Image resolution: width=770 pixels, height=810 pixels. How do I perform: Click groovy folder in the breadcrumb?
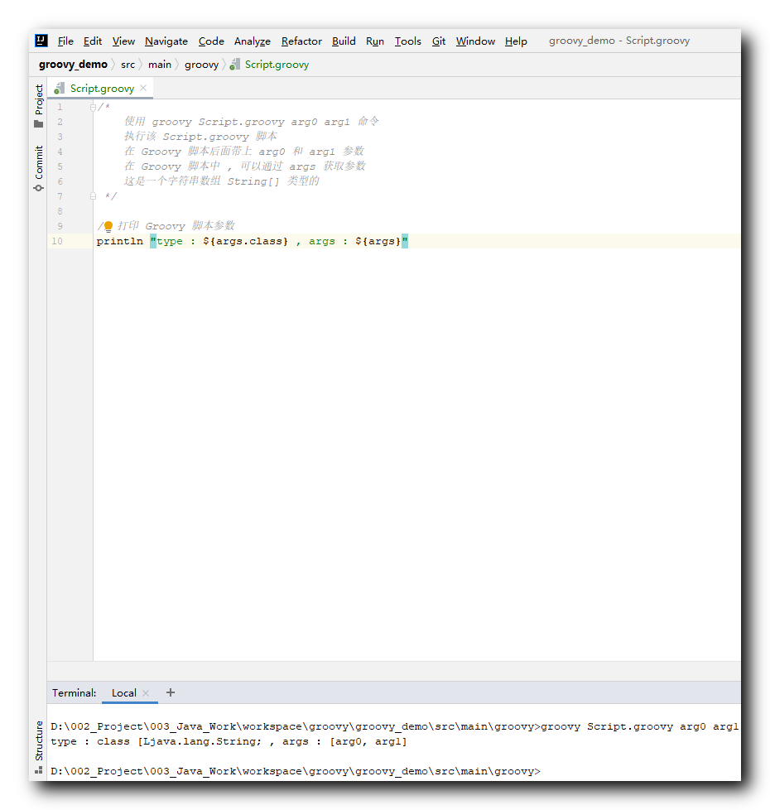201,65
